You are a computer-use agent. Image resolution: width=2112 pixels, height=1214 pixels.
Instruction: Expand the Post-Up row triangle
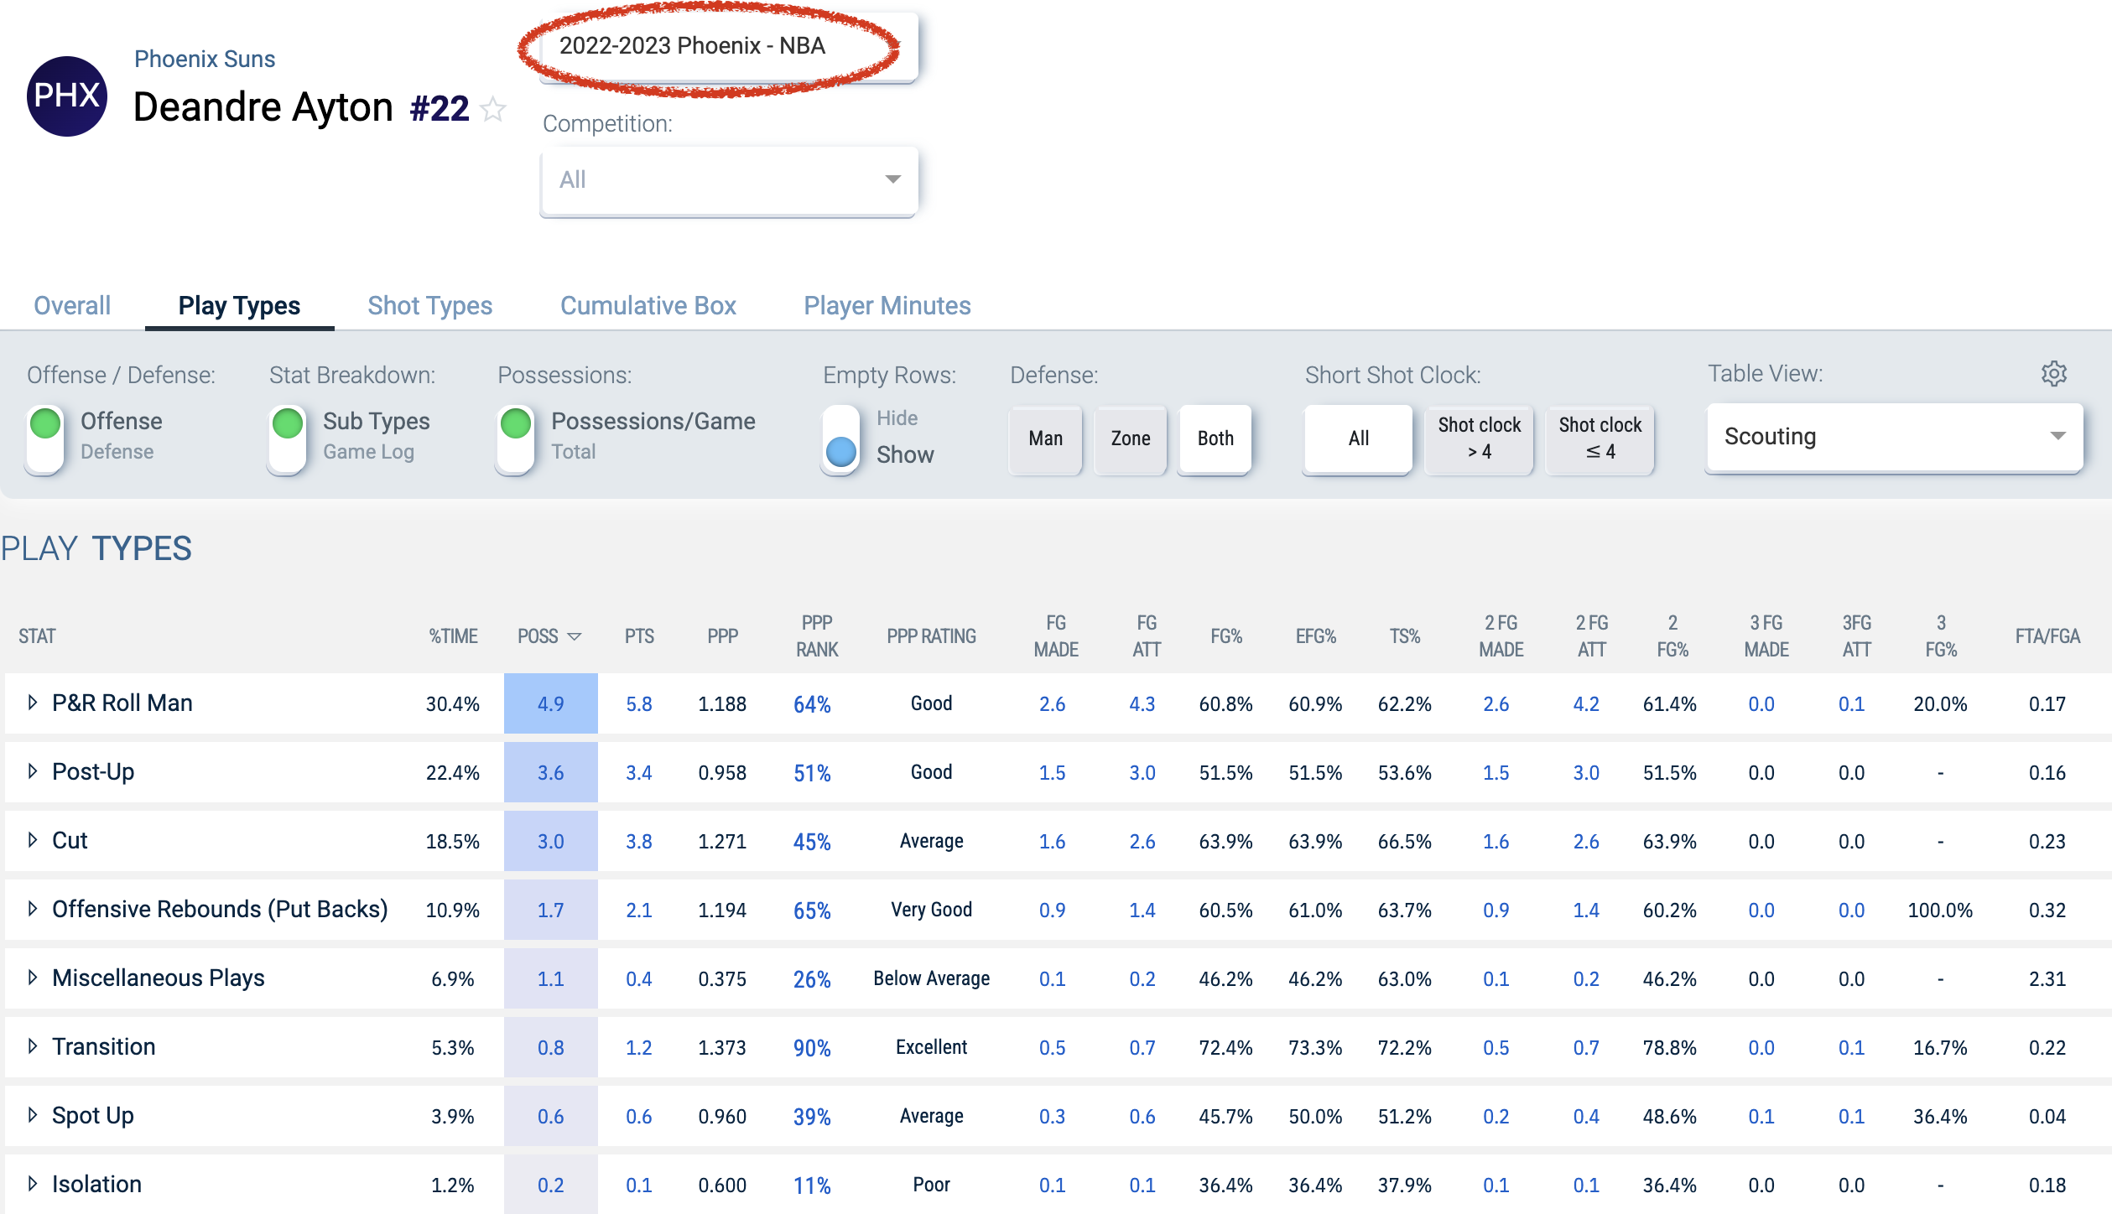33,771
